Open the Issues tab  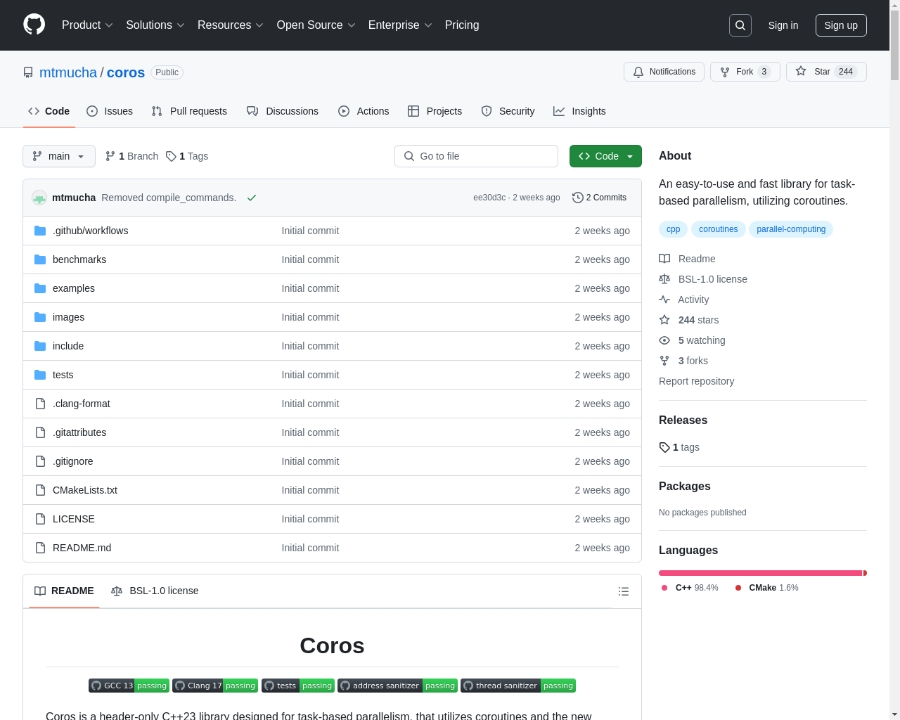pyautogui.click(x=110, y=111)
